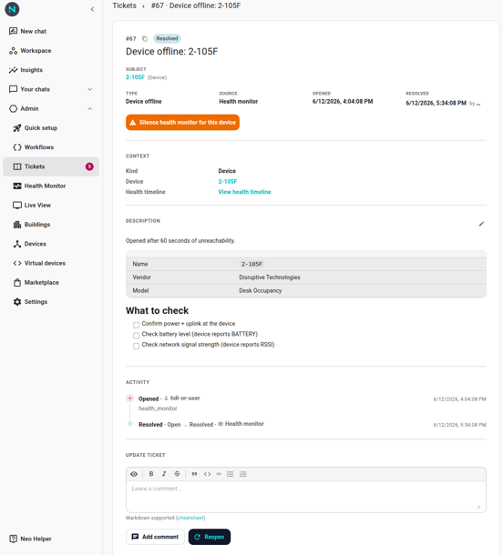The image size is (503, 555).
Task: Select Tickets in sidebar
Action: point(51,166)
